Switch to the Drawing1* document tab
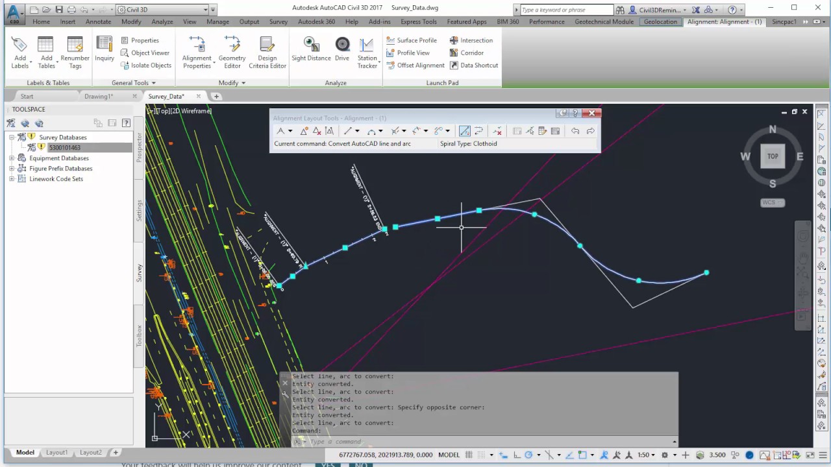Viewport: 831px width, 467px height. click(x=99, y=96)
